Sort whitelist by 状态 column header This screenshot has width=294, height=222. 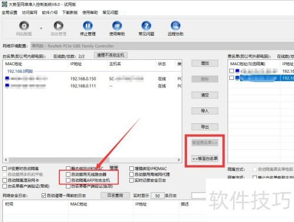tap(165, 64)
